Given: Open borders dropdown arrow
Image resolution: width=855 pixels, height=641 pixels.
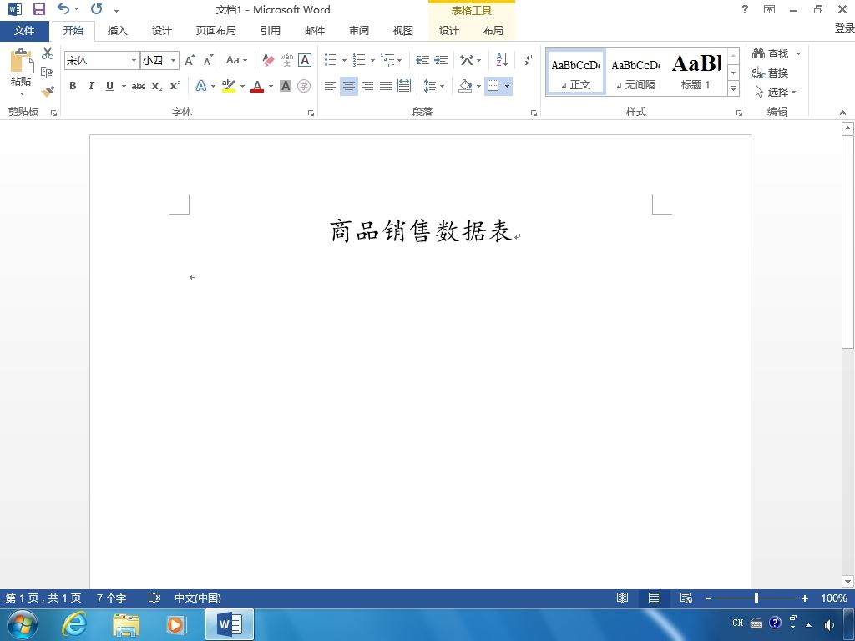Looking at the screenshot, I should [x=507, y=86].
